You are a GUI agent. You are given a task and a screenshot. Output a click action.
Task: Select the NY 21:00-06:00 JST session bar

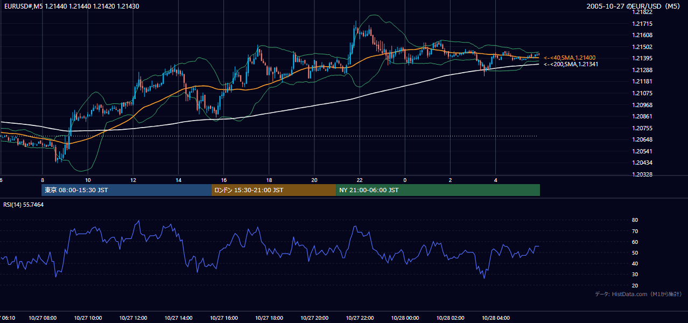coord(438,190)
